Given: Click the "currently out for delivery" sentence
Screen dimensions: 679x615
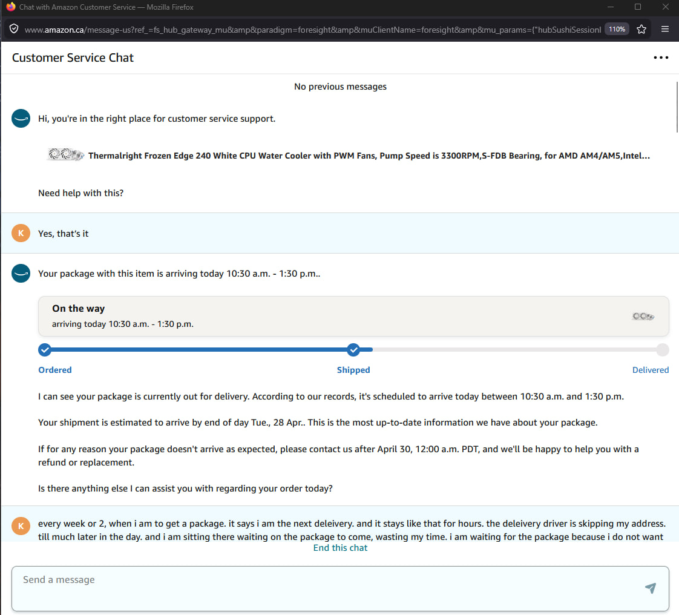Looking at the screenshot, I should [331, 396].
